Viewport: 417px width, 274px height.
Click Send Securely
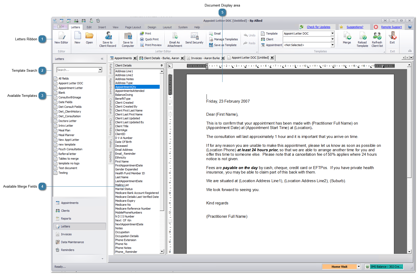point(194,38)
